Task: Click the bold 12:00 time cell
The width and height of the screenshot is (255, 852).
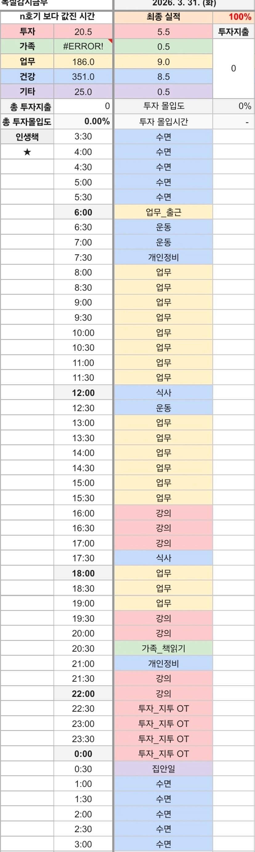Action: [x=83, y=393]
